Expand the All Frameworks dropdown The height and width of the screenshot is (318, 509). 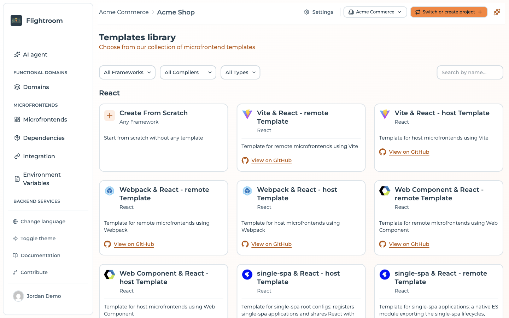point(127,72)
